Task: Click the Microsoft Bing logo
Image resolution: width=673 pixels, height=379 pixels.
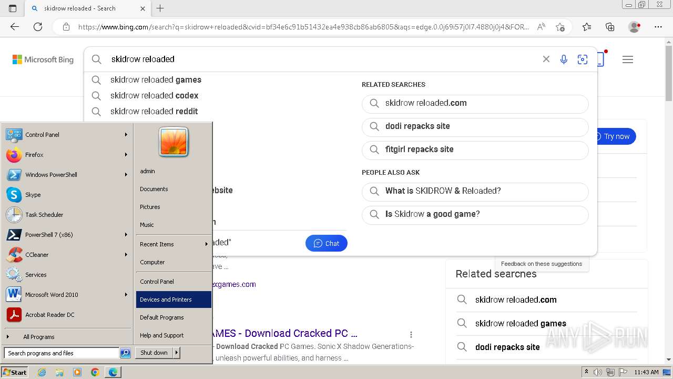Action: click(43, 59)
